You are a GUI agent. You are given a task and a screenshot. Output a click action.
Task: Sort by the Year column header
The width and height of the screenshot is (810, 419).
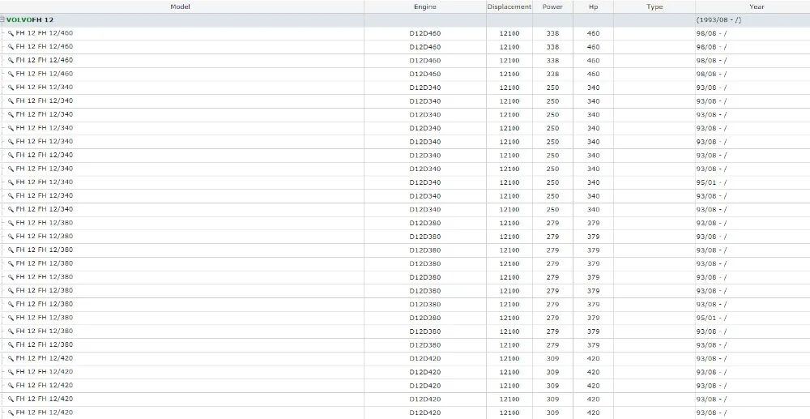(752, 6)
